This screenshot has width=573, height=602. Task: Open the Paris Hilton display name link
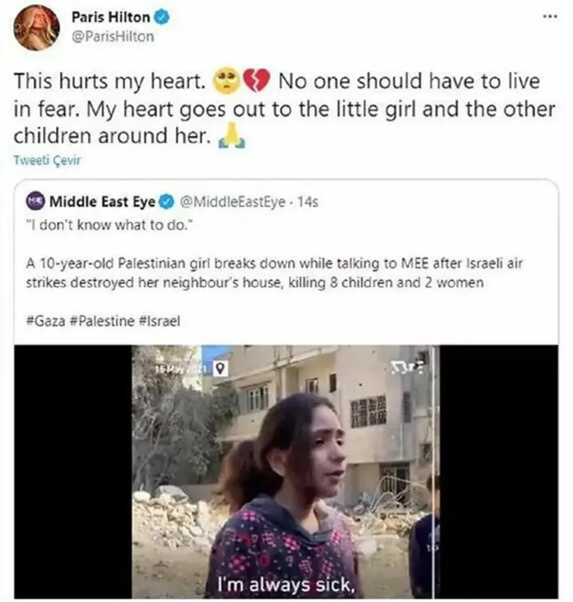[x=110, y=18]
